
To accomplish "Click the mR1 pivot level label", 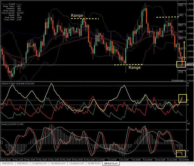I will click(181, 32).
